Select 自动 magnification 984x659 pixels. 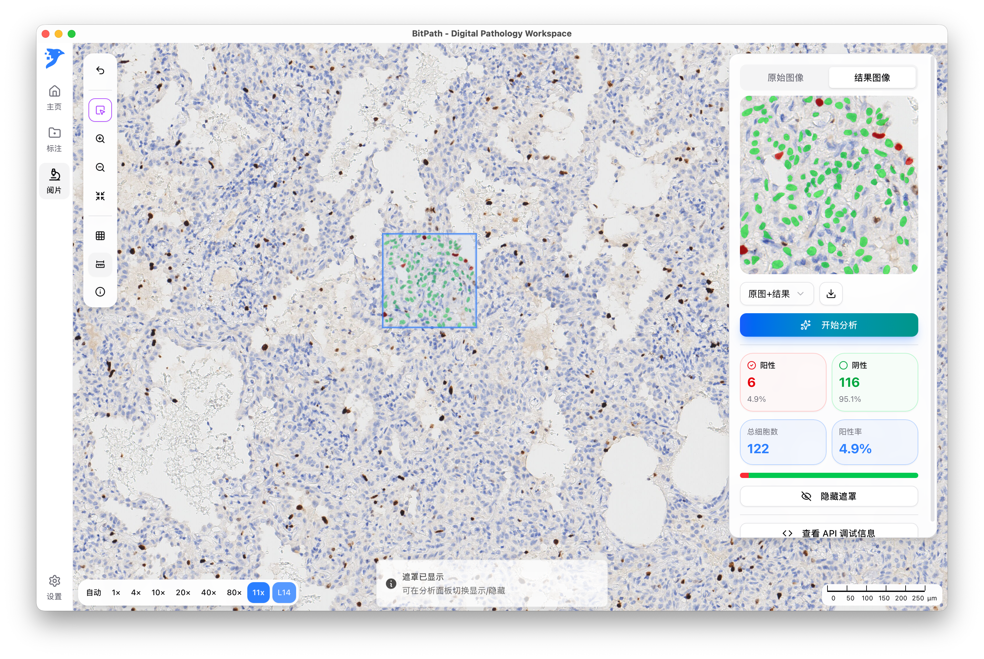click(94, 592)
